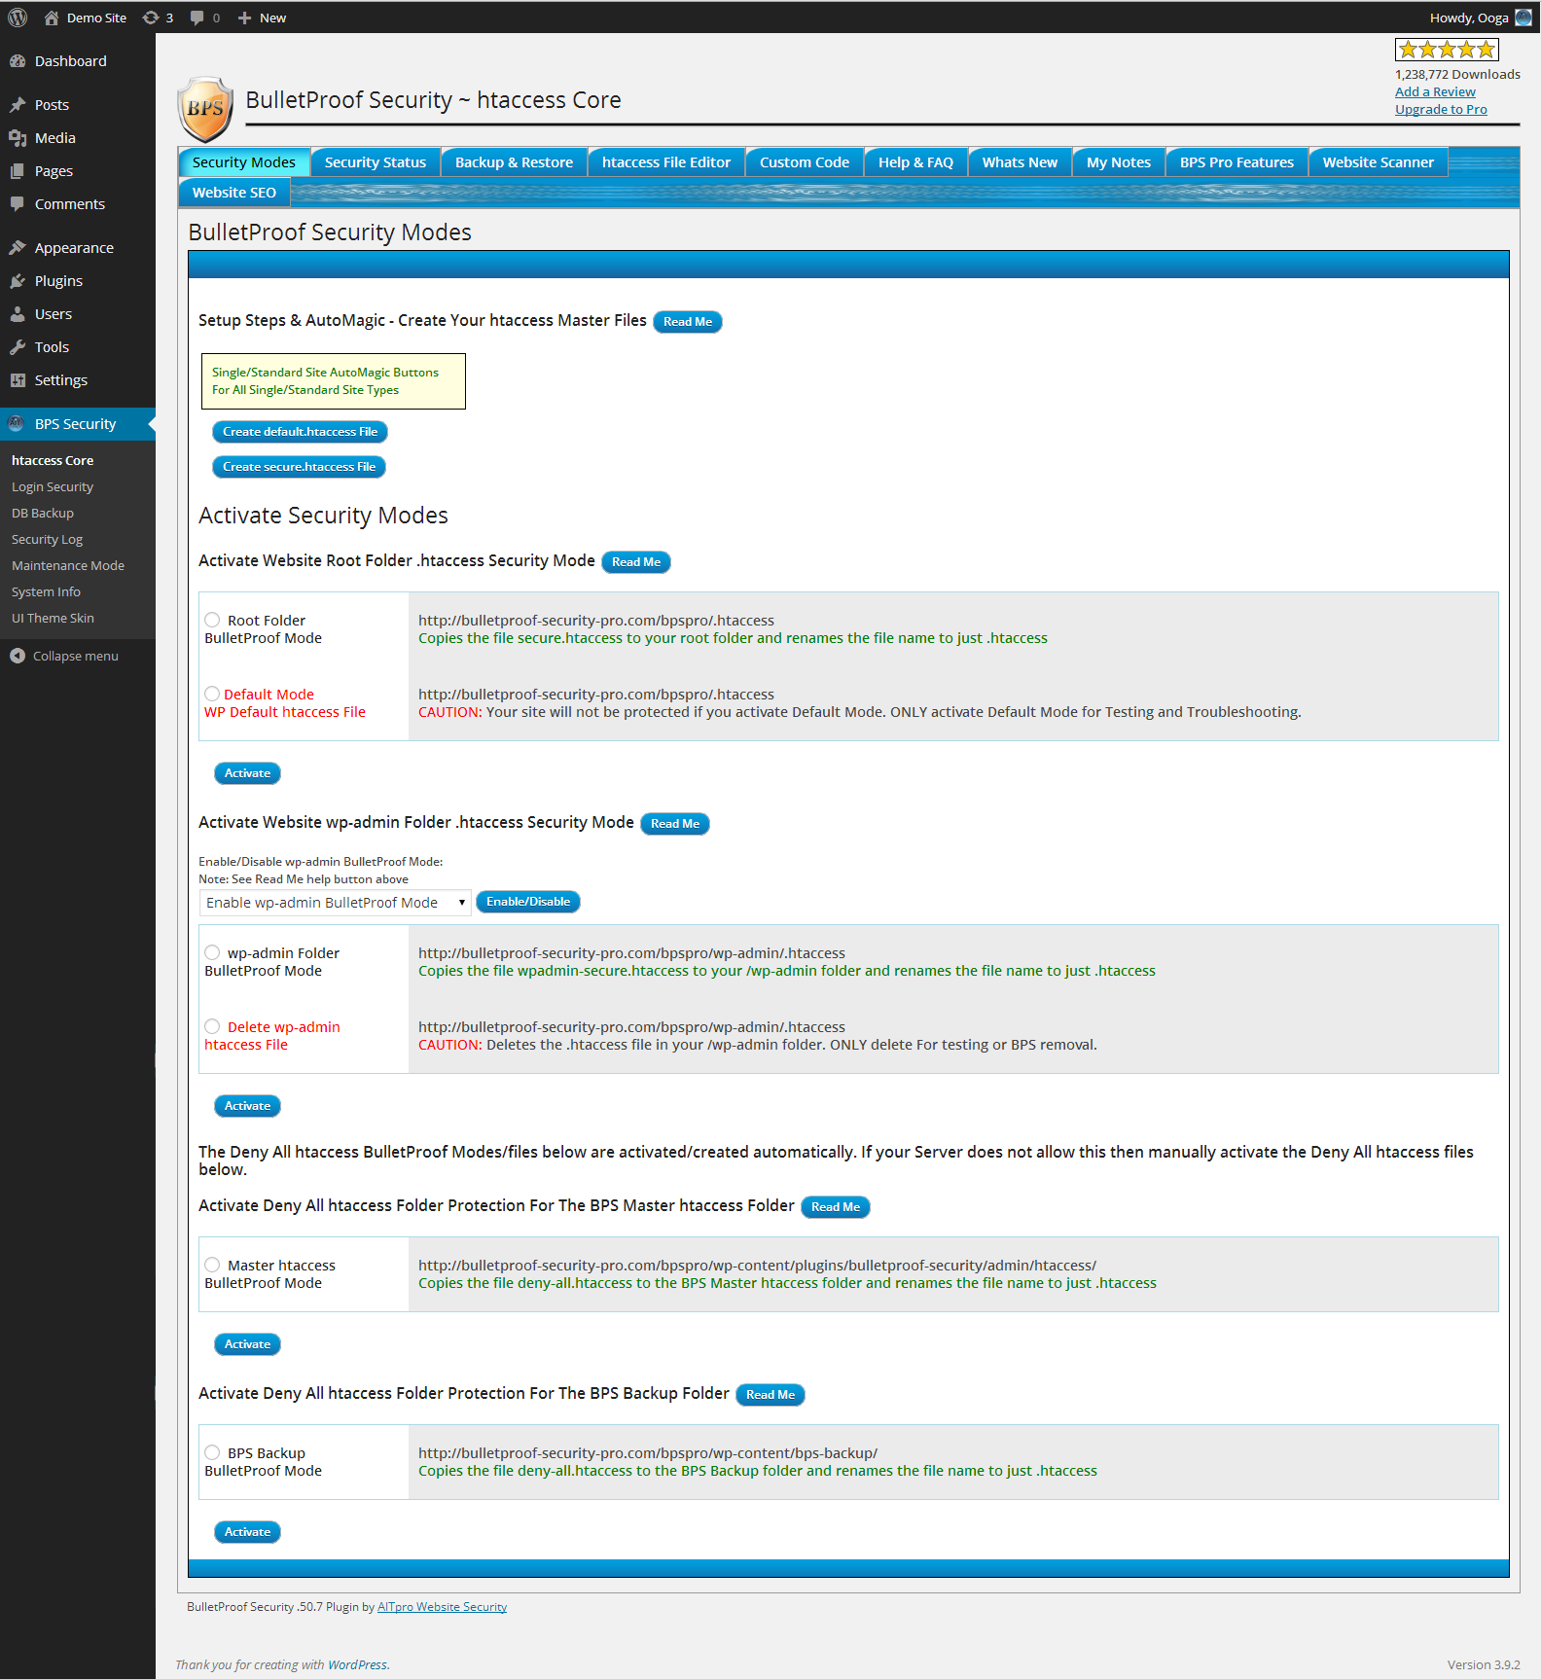Click Read Me beside Root Folder Security Mode
The height and width of the screenshot is (1679, 1541).
636,562
